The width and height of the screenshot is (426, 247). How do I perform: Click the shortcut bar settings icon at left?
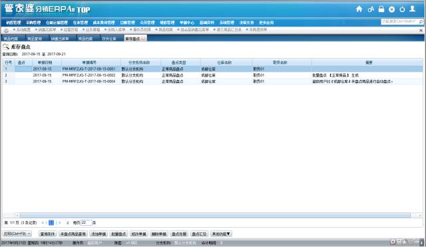(6, 30)
